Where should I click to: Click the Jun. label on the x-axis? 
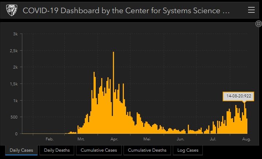(180, 139)
